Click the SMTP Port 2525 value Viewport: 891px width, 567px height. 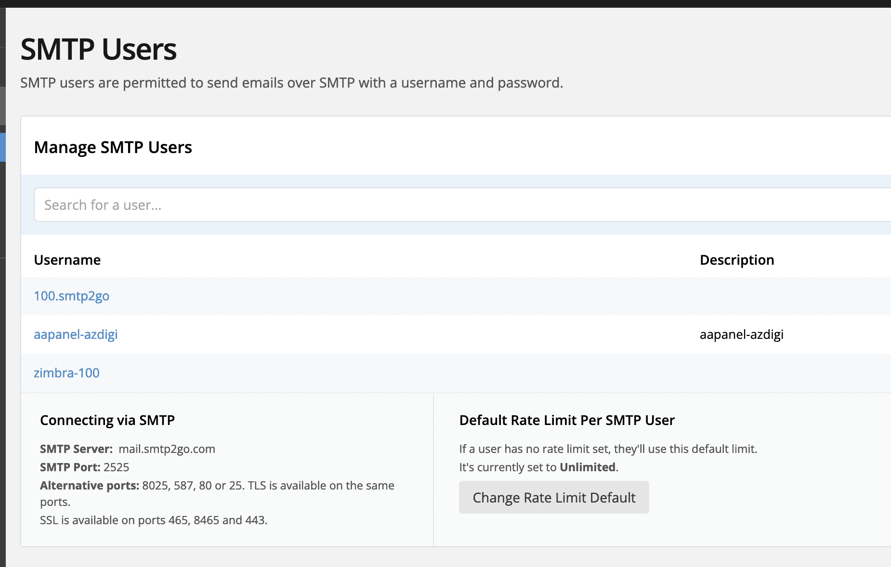116,467
